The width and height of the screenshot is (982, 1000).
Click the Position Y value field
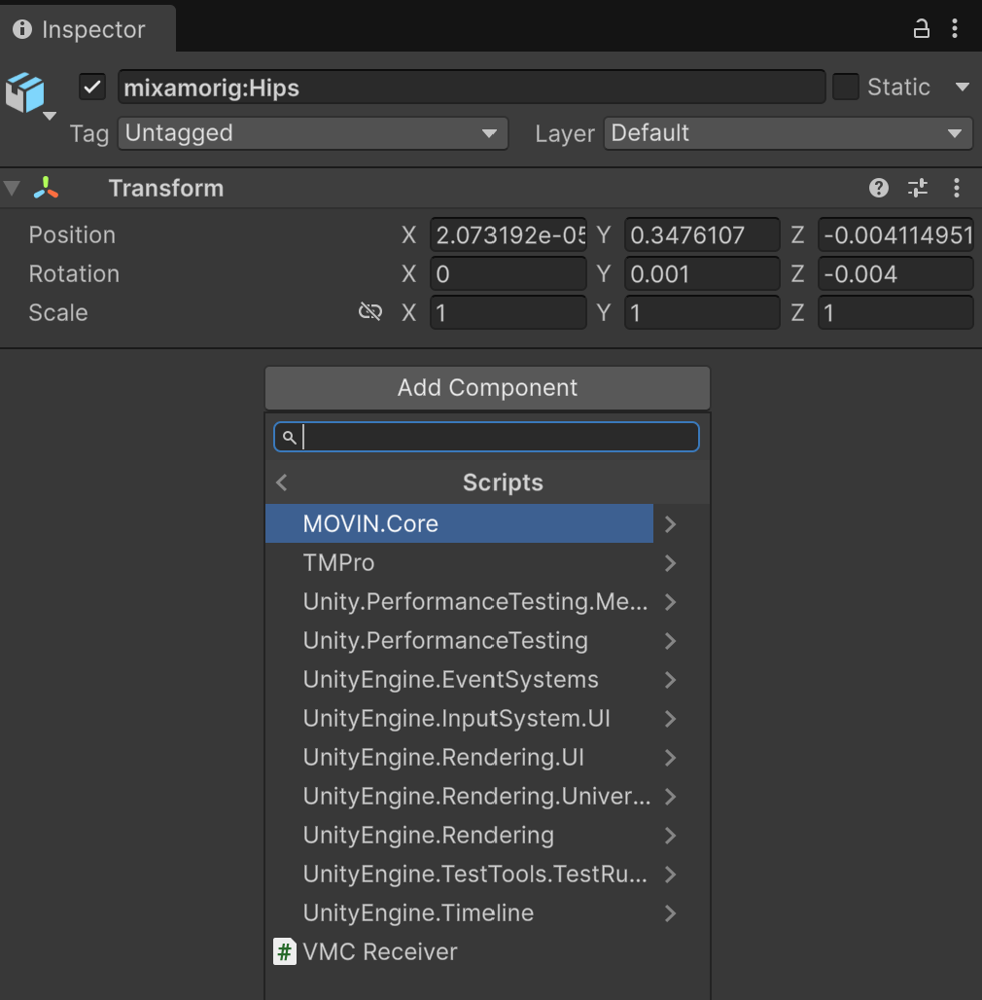pyautogui.click(x=701, y=234)
